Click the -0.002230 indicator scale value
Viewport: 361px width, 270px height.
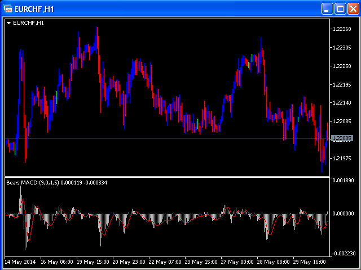point(344,254)
